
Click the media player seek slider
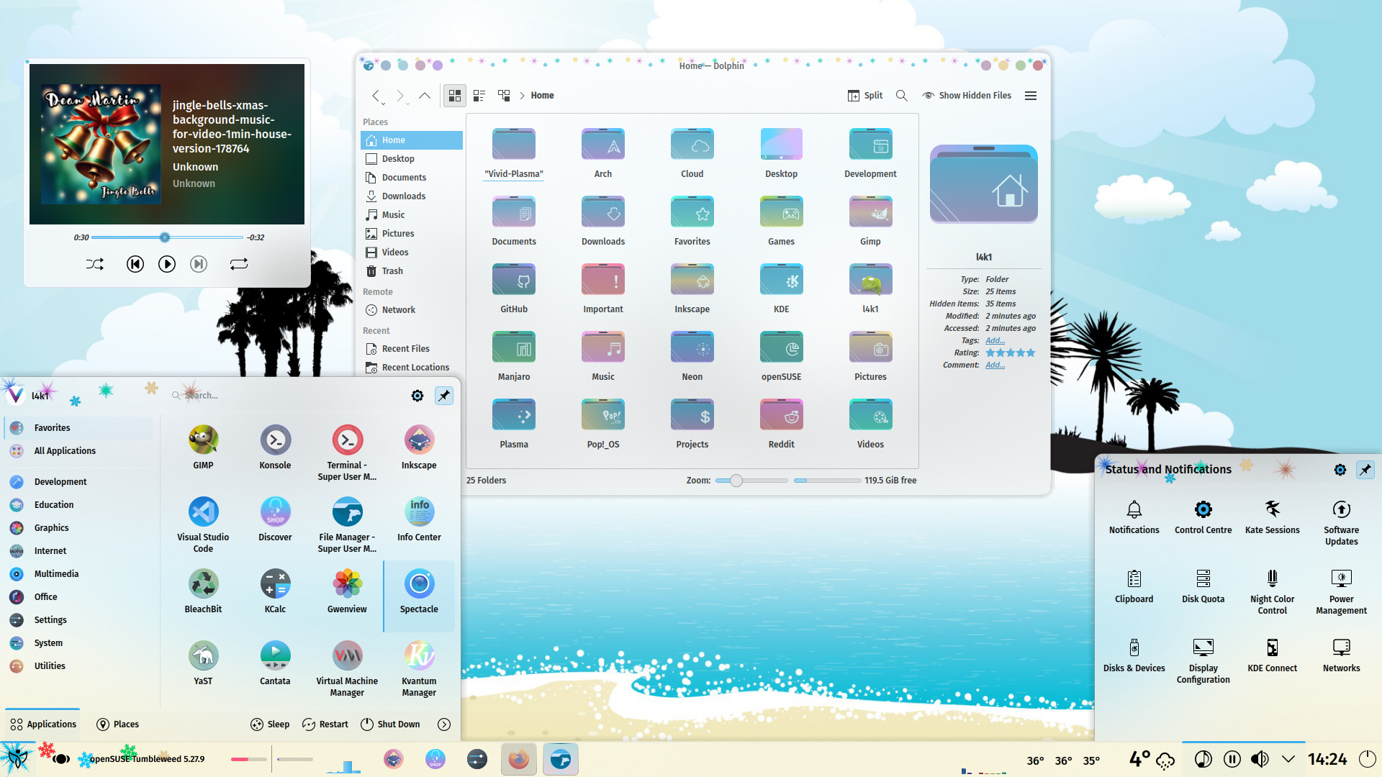(x=167, y=237)
